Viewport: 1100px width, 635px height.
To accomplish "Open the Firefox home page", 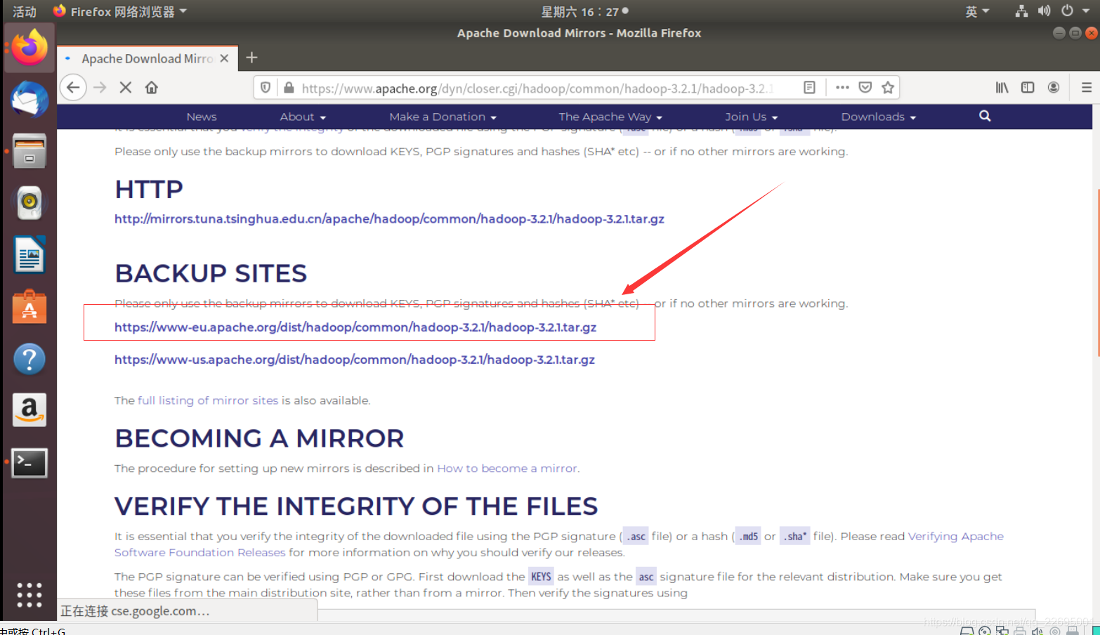I will (152, 87).
